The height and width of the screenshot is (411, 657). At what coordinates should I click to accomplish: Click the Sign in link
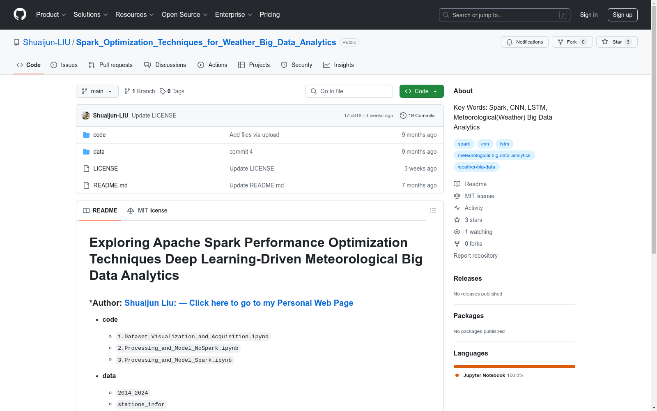pyautogui.click(x=589, y=15)
